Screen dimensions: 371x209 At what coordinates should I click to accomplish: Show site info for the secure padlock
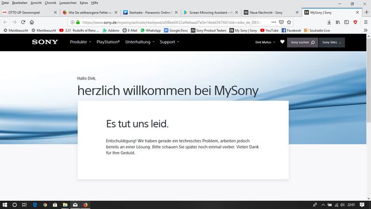(x=78, y=22)
